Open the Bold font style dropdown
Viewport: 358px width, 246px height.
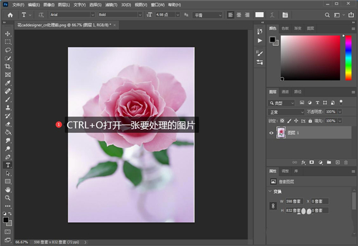pyautogui.click(x=119, y=14)
